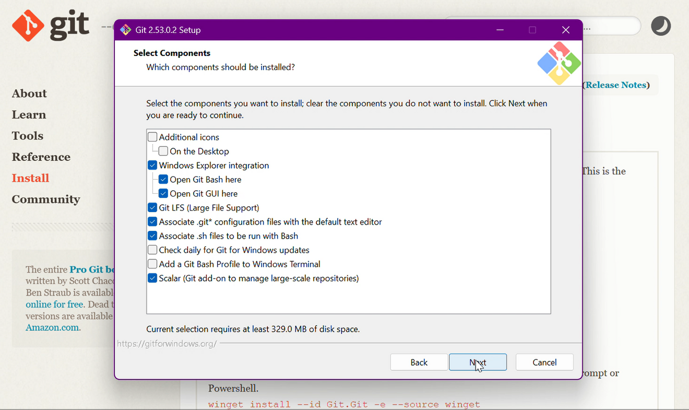Click the git logo on the website
The width and height of the screenshot is (689, 410).
coord(51,25)
